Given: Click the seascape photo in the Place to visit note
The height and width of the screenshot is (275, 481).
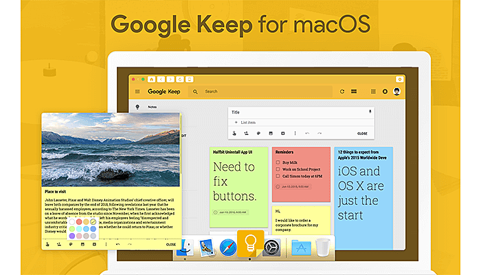Looking at the screenshot, I should (x=111, y=149).
